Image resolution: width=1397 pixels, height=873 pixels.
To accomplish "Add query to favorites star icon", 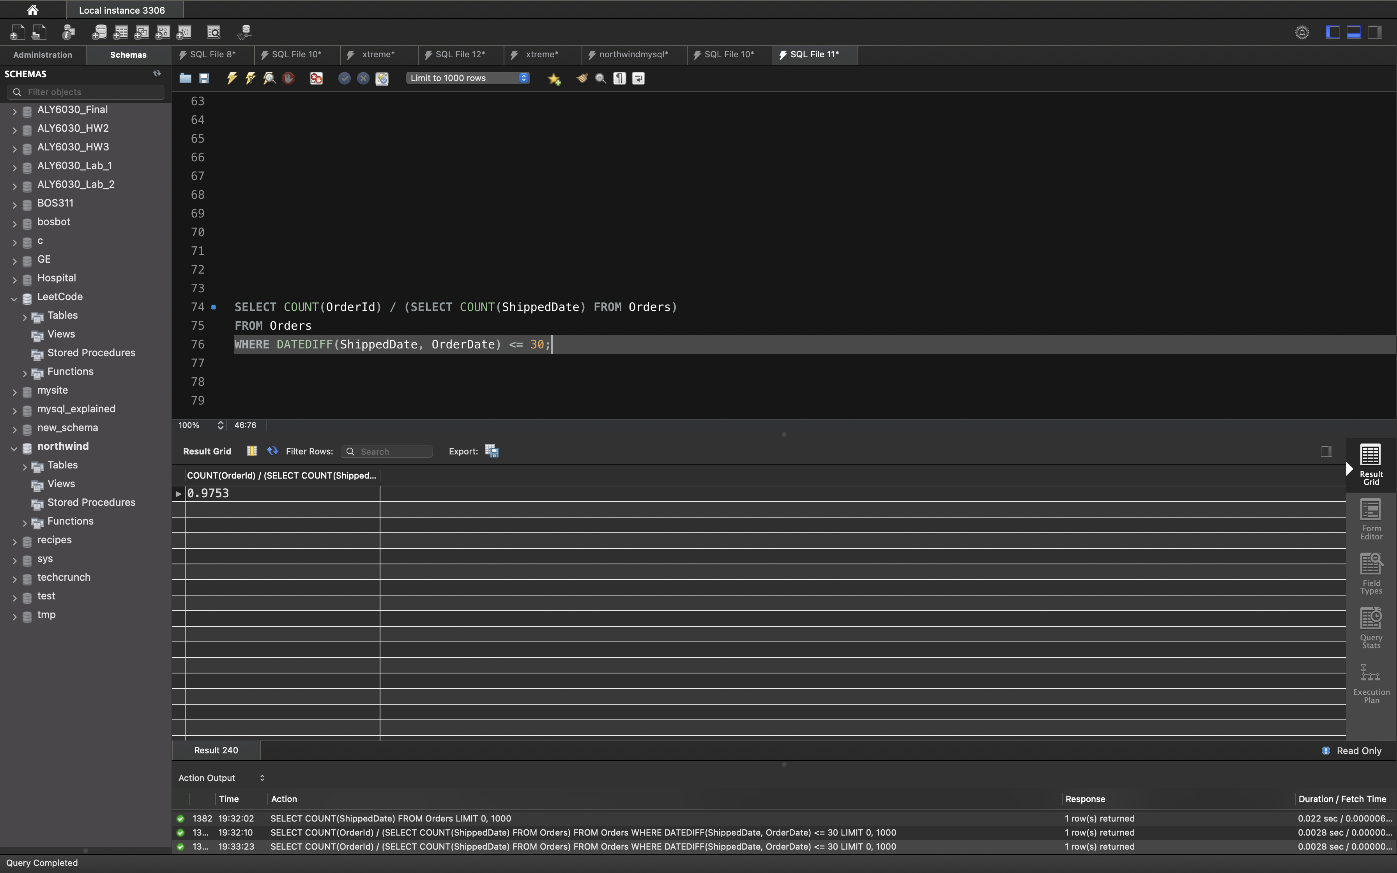I will pyautogui.click(x=554, y=78).
